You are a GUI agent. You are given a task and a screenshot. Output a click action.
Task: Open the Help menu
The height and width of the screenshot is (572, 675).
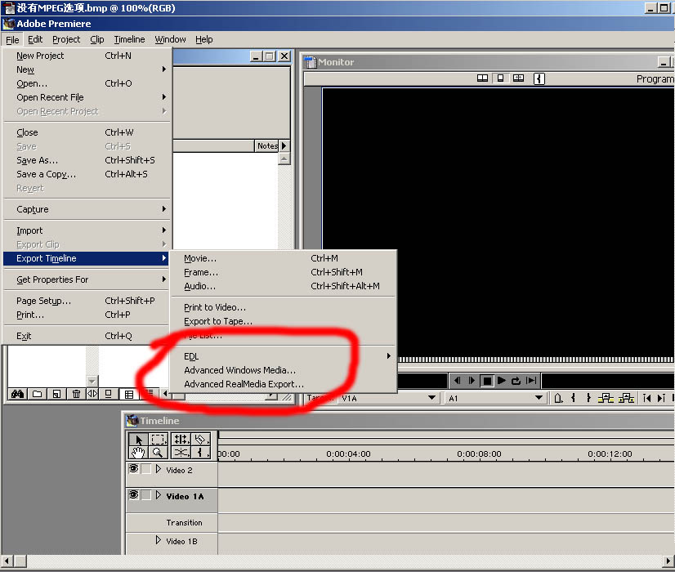204,39
